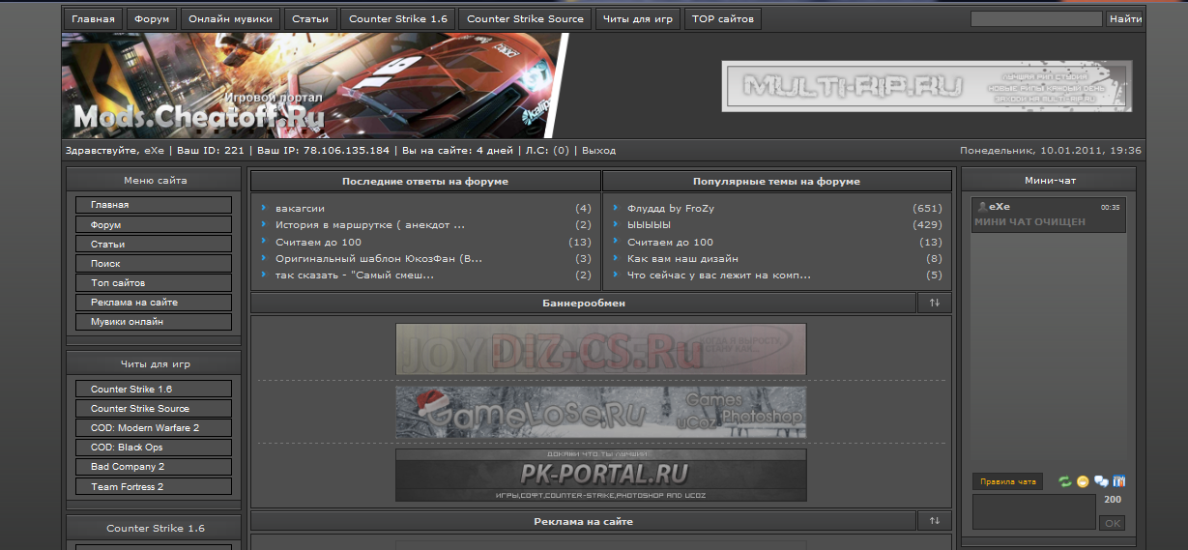Viewport: 1188px width, 550px height.
Task: Select Counter Strike 1.6 top navigation tab
Action: [x=398, y=18]
